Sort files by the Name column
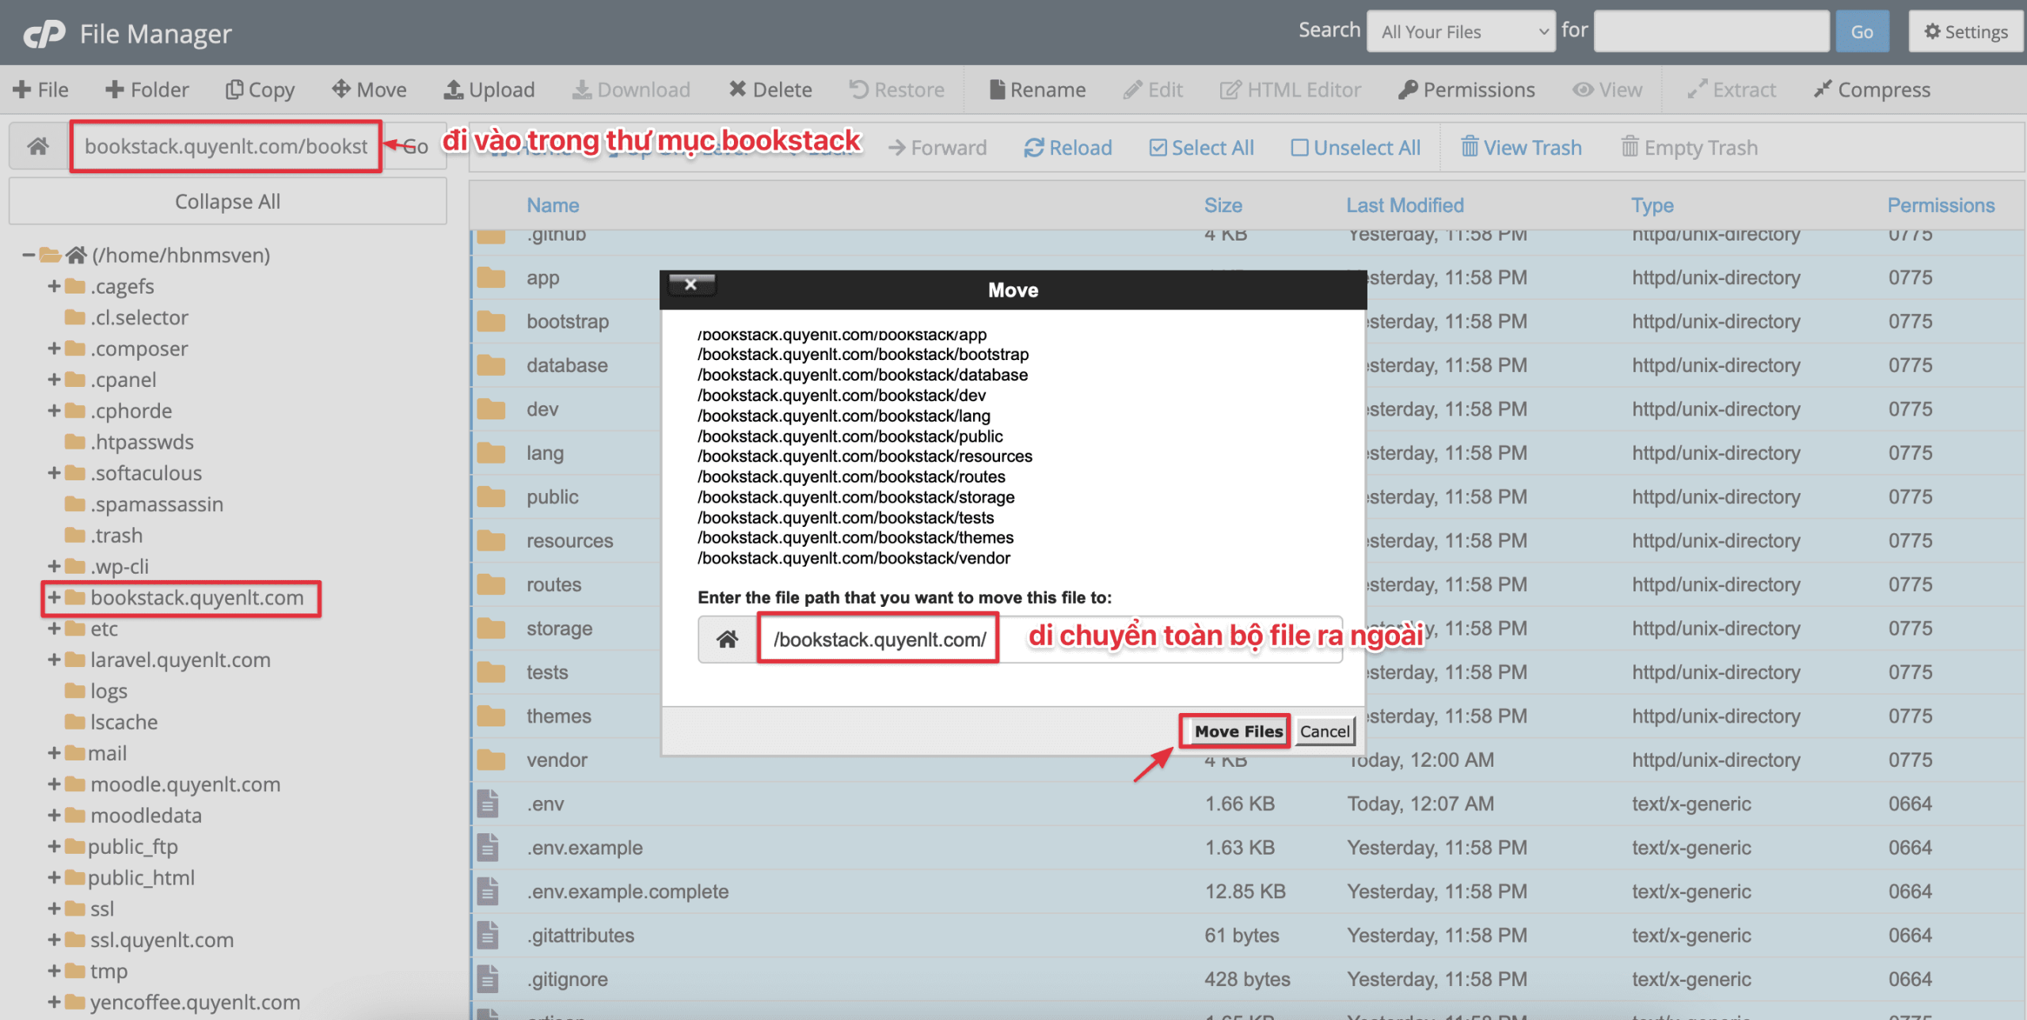This screenshot has width=2027, height=1020. pos(553,206)
